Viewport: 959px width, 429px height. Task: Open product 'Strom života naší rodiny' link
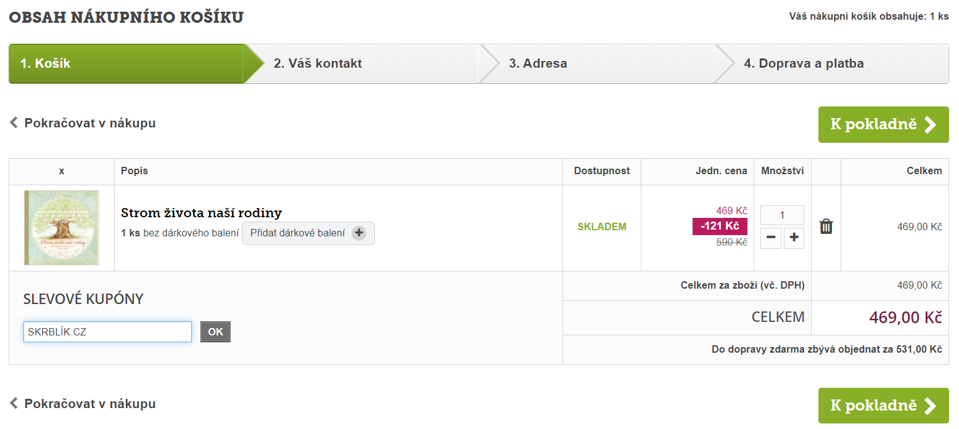coord(201,213)
